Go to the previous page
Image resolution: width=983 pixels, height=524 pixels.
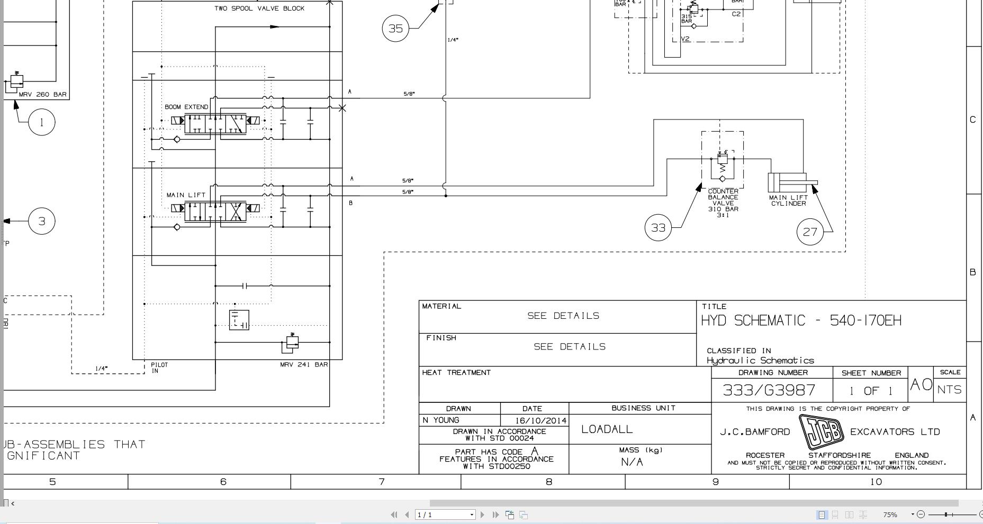(407, 514)
